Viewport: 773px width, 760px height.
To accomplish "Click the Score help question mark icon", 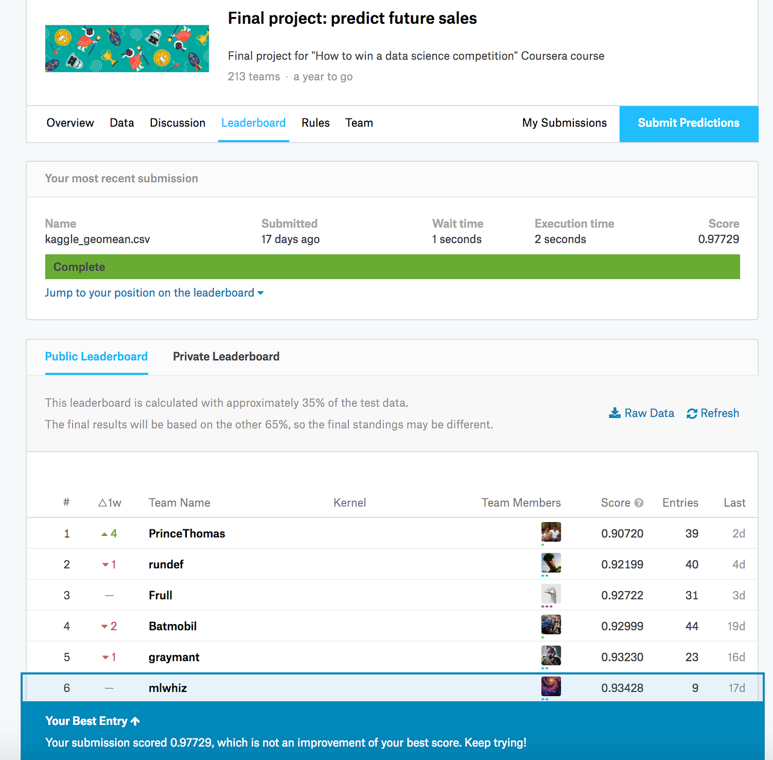I will point(639,503).
